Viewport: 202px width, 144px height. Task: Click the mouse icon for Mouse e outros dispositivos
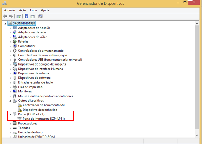pos(15,96)
